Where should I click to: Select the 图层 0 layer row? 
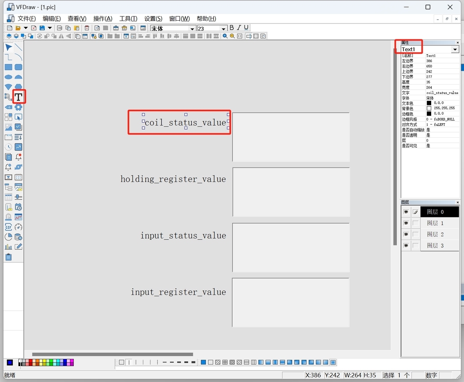coord(440,212)
